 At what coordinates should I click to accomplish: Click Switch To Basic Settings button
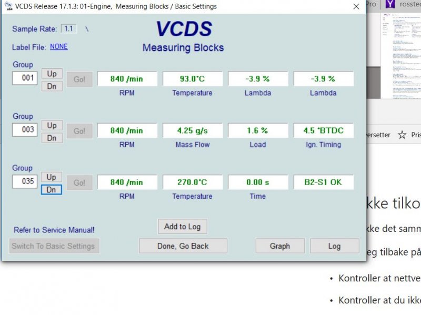tap(54, 246)
